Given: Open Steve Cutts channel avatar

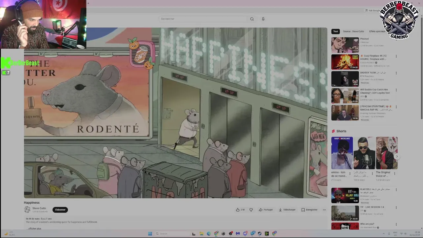Looking at the screenshot, I should coord(27,210).
